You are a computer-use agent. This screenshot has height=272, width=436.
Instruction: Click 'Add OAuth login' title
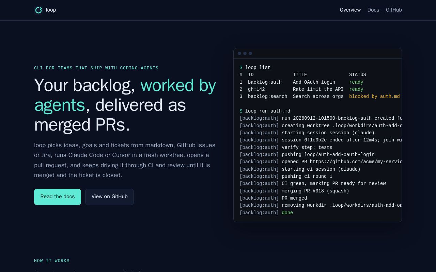point(314,82)
